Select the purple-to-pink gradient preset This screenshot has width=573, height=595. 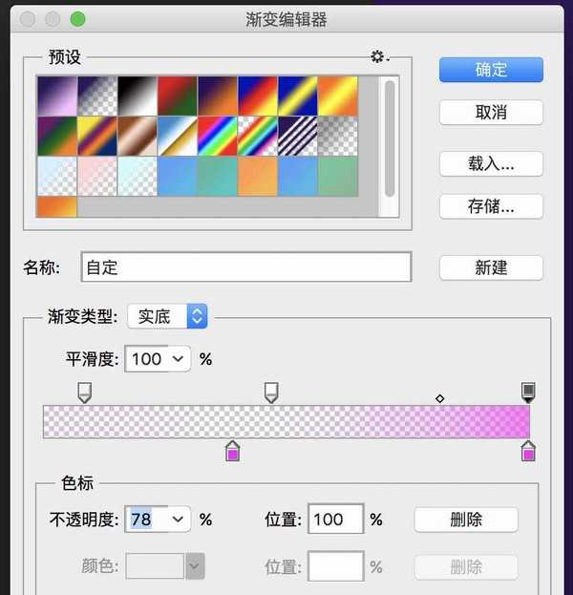[57, 96]
